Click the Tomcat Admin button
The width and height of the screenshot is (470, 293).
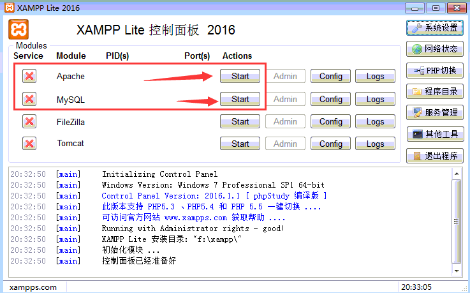(285, 144)
